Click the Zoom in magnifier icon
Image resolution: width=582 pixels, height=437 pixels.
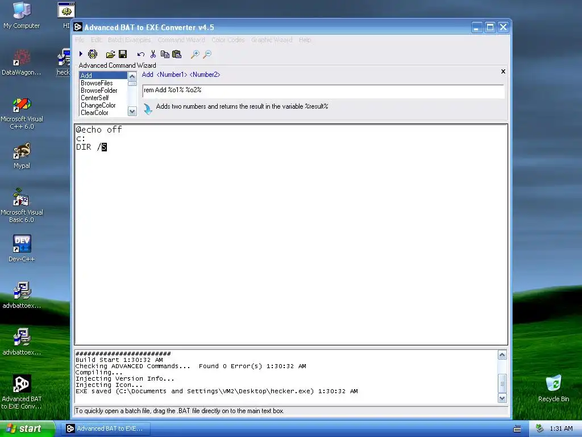195,55
